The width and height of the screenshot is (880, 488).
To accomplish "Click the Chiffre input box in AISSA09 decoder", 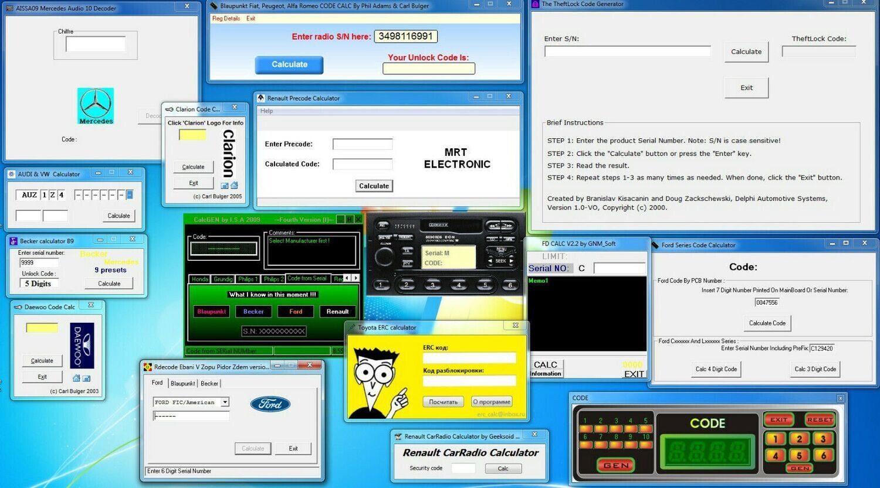I will click(96, 44).
